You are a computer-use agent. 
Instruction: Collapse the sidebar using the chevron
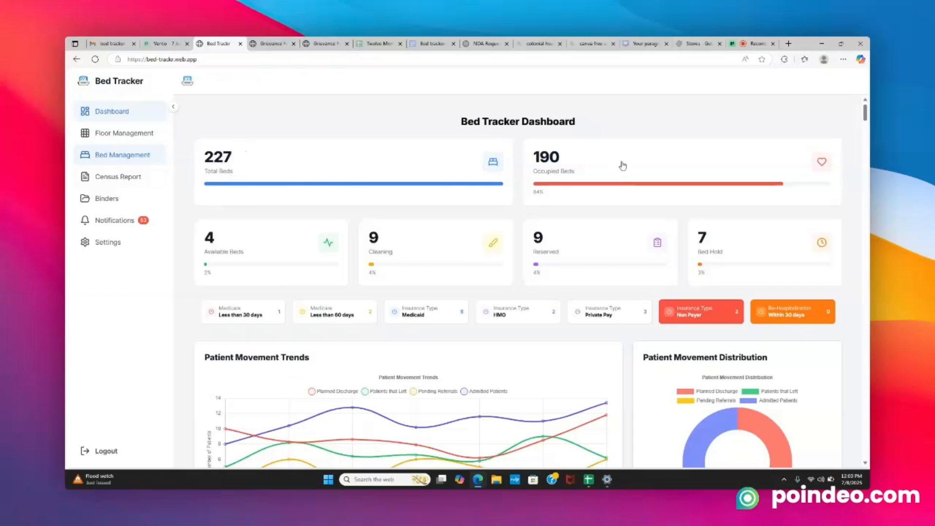pos(173,106)
